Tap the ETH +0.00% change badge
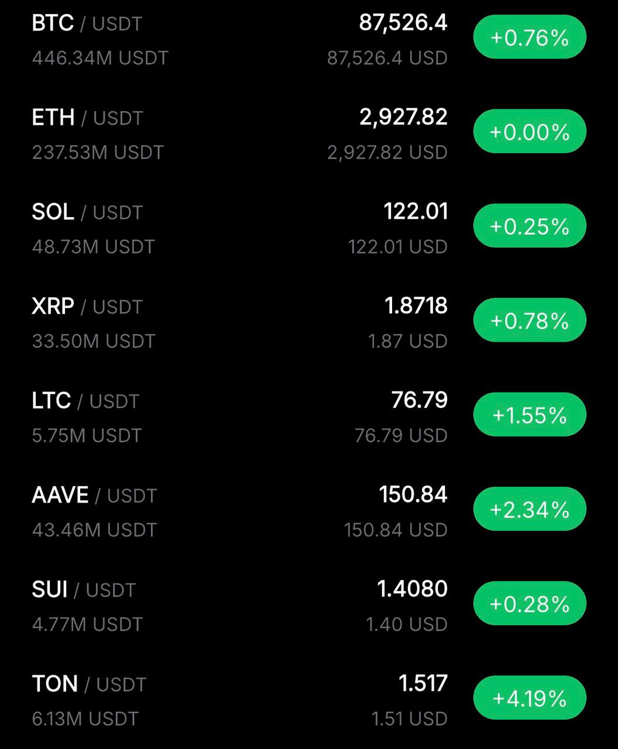Viewport: 618px width, 749px height. [x=529, y=132]
